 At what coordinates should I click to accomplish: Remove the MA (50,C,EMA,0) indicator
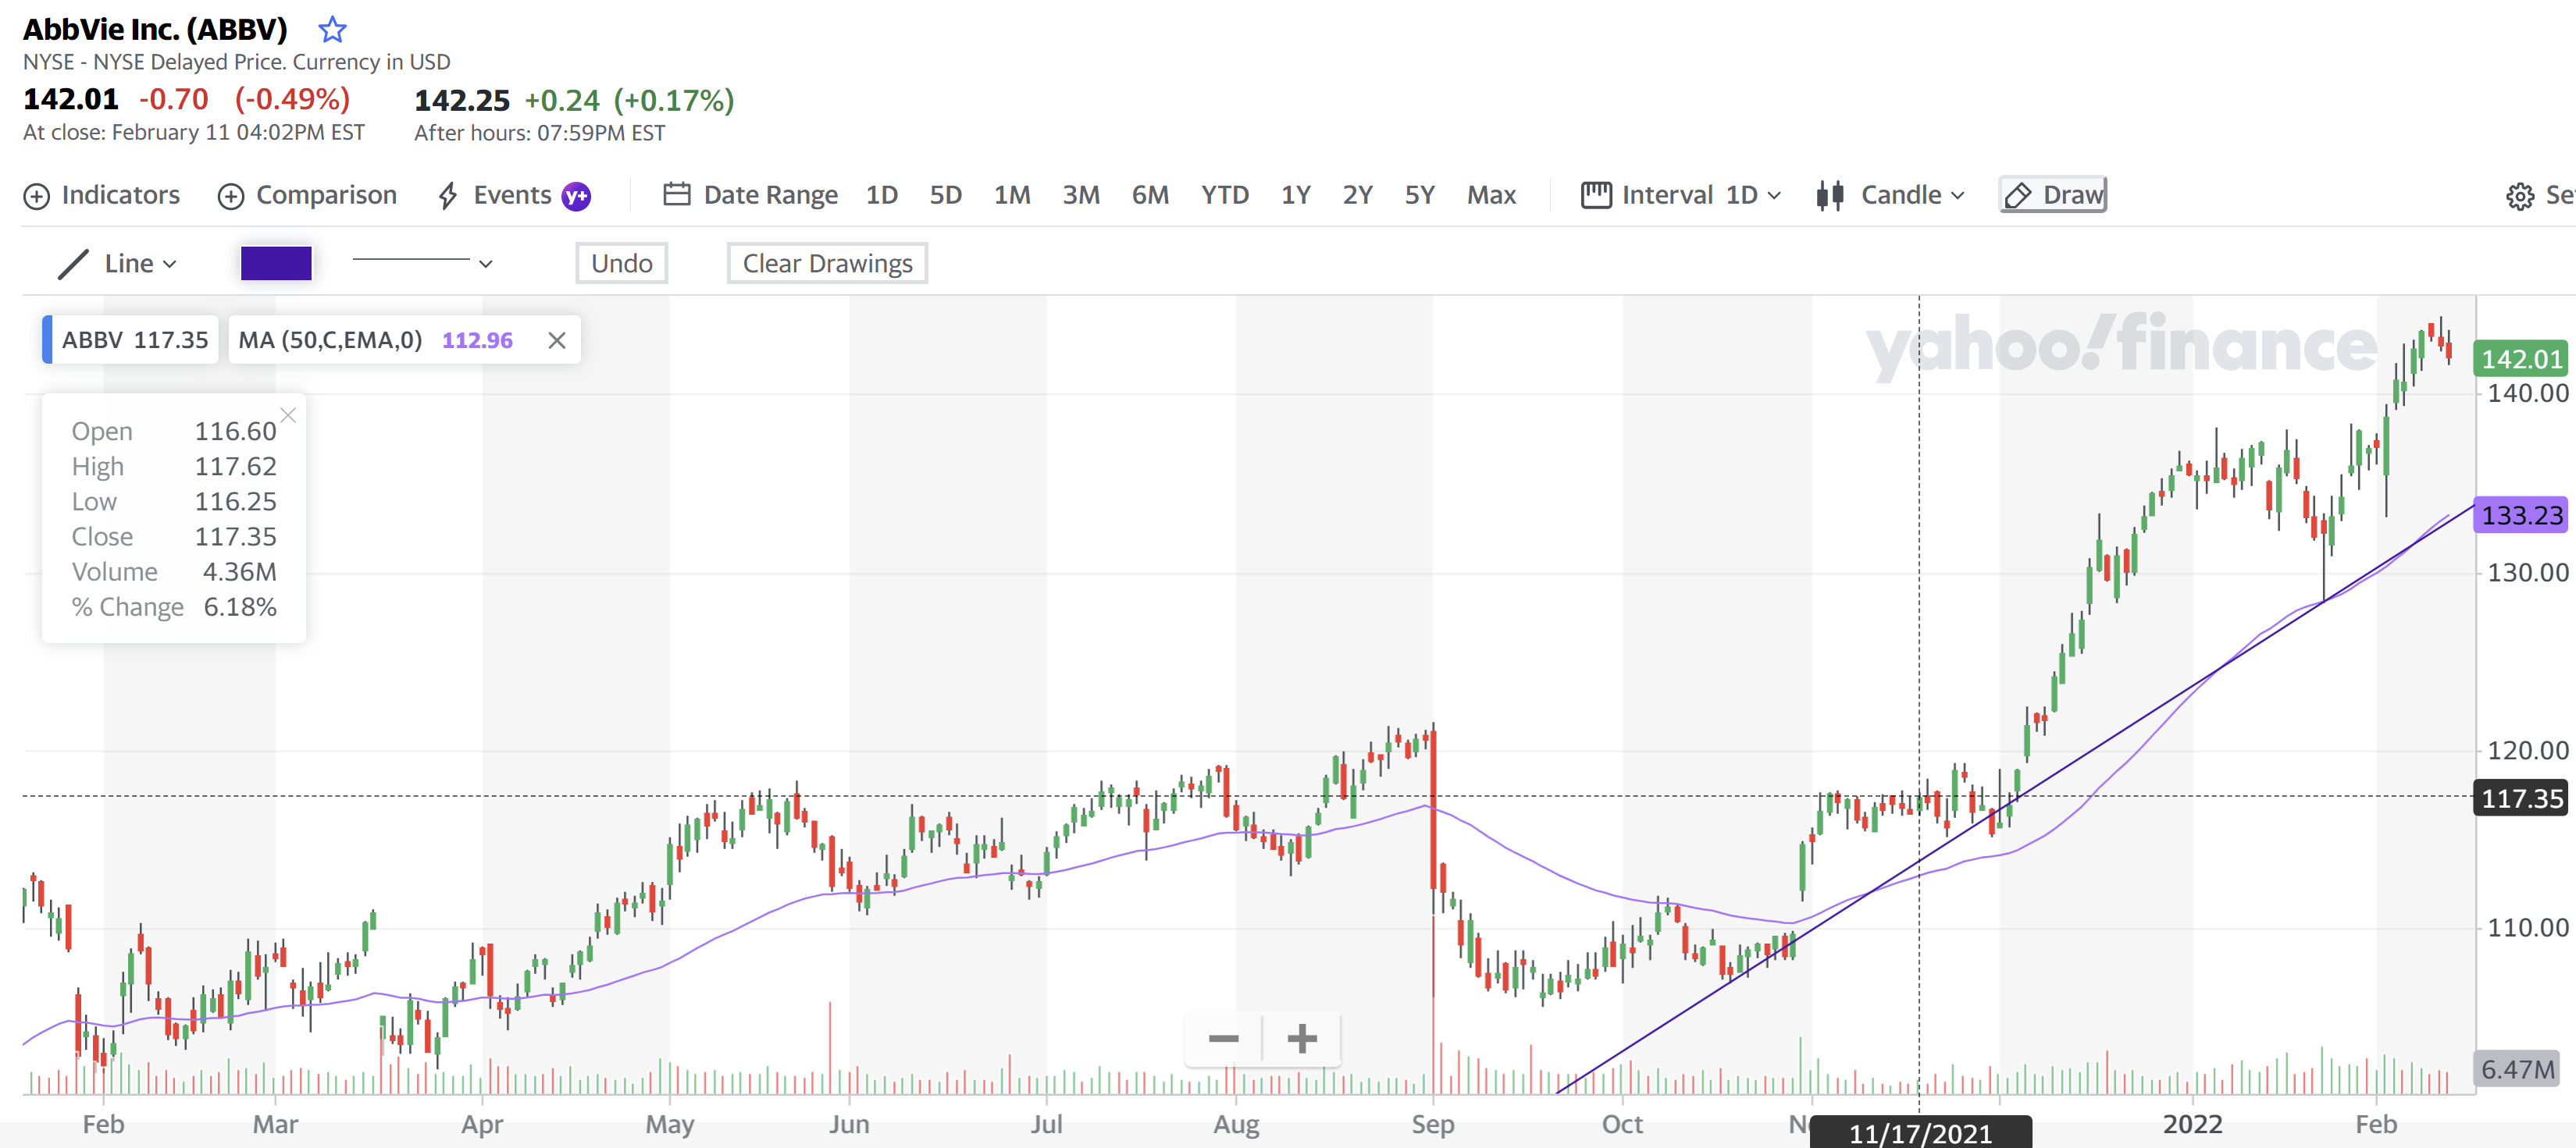coord(557,341)
